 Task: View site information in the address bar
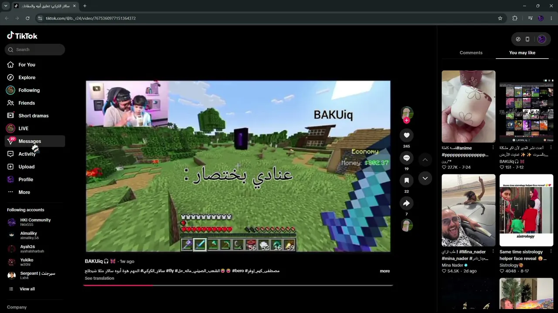click(40, 18)
